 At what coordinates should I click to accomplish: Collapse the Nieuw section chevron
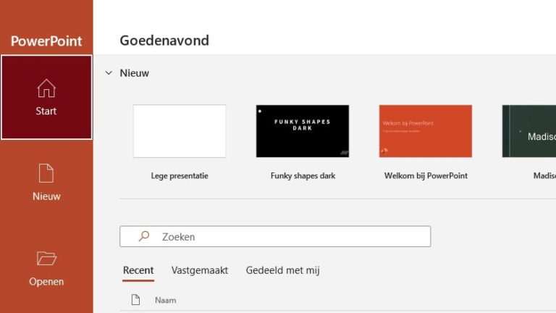click(x=109, y=73)
